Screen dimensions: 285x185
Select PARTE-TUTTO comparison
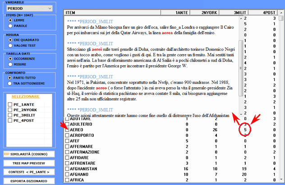point(9,78)
